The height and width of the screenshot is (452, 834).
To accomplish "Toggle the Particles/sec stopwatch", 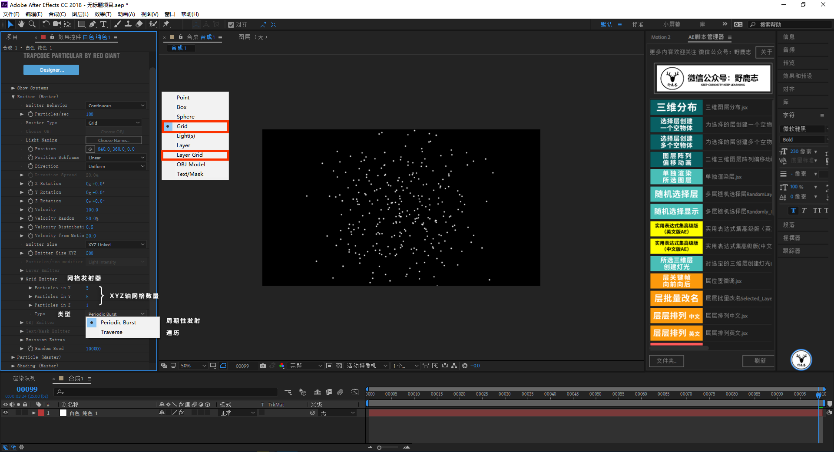I will click(31, 114).
